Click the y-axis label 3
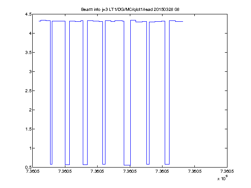The width and height of the screenshot is (251, 188). click(x=30, y=72)
